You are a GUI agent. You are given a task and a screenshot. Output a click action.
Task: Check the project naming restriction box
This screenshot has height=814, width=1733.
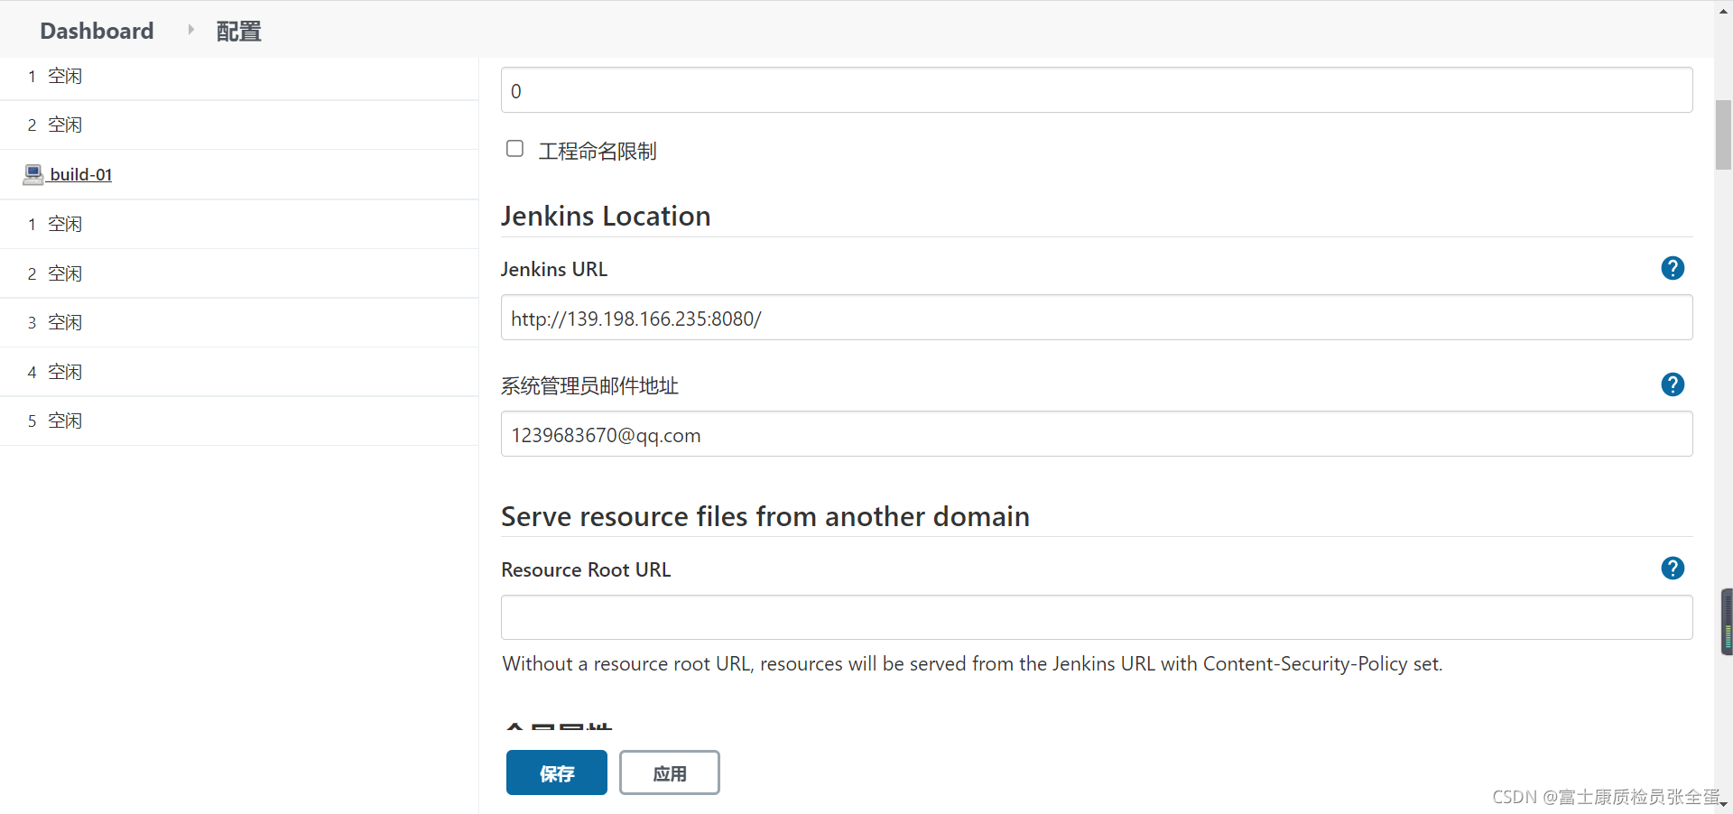click(514, 148)
